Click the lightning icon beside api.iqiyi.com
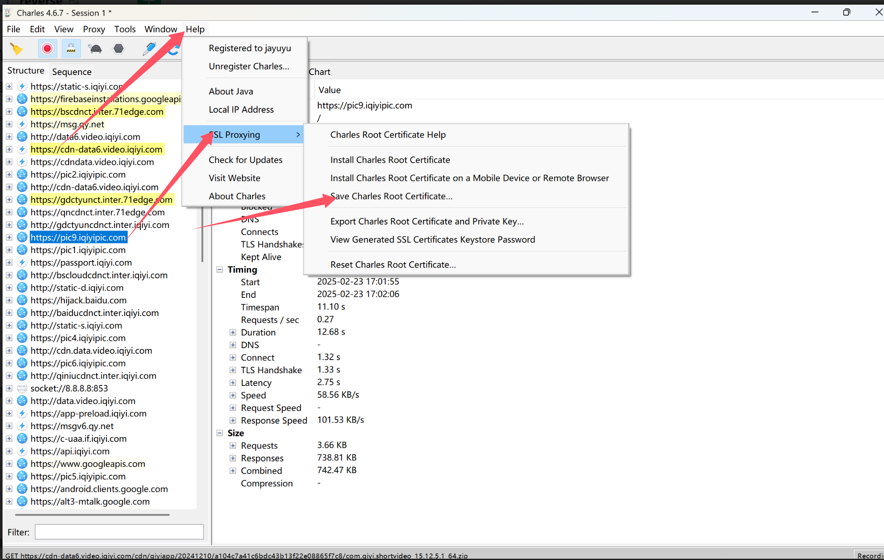Image resolution: width=884 pixels, height=560 pixels. (22, 451)
